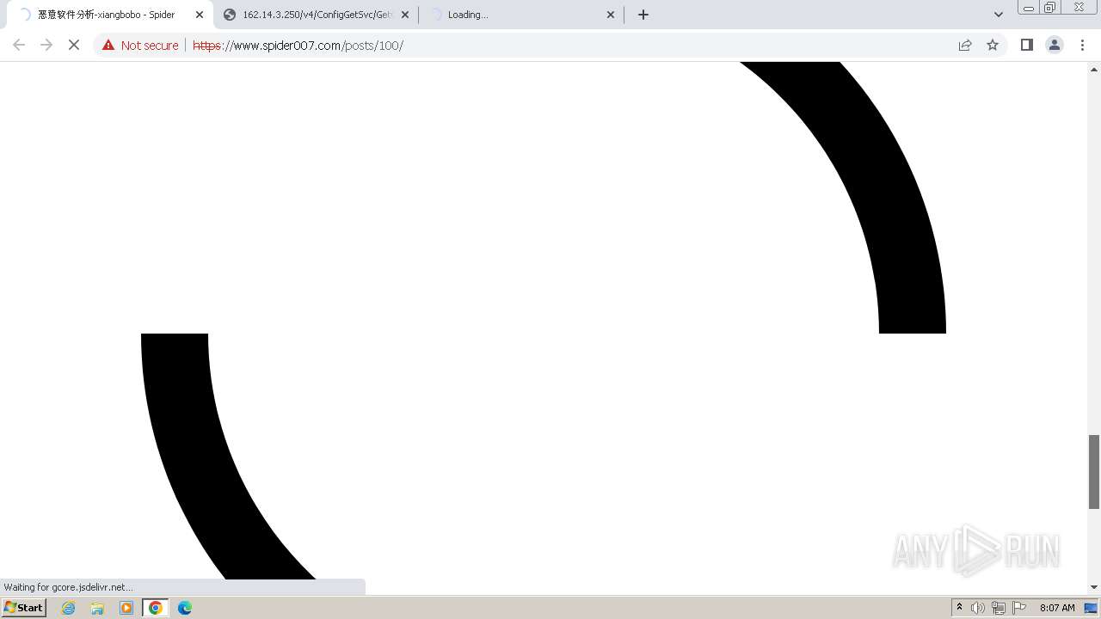The height and width of the screenshot is (619, 1101).
Task: Bookmark this page with star
Action: click(993, 45)
